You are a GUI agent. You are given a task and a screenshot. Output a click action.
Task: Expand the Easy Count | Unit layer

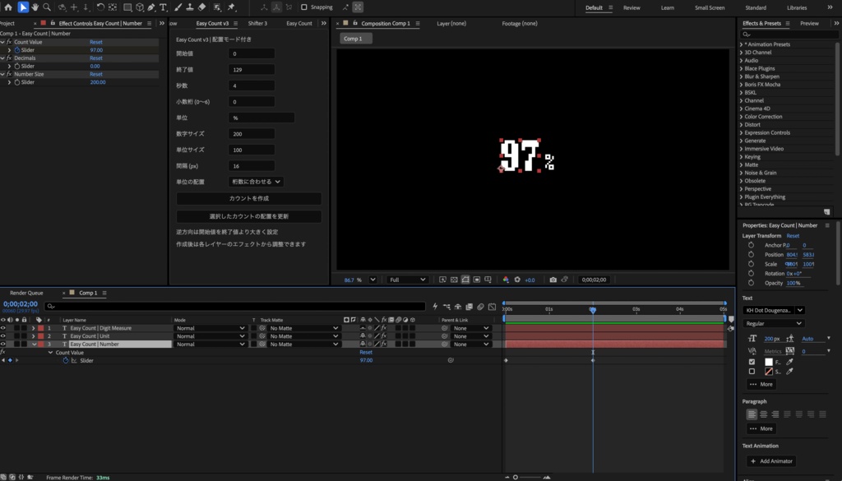point(33,336)
